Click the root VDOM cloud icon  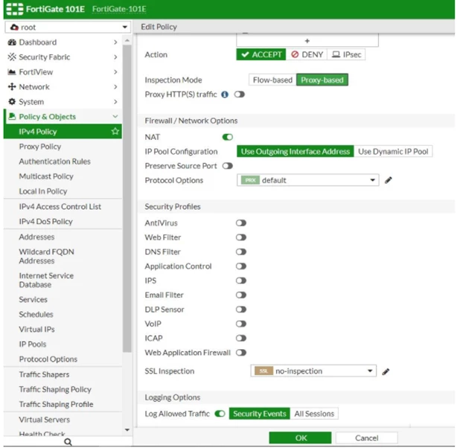(x=14, y=28)
